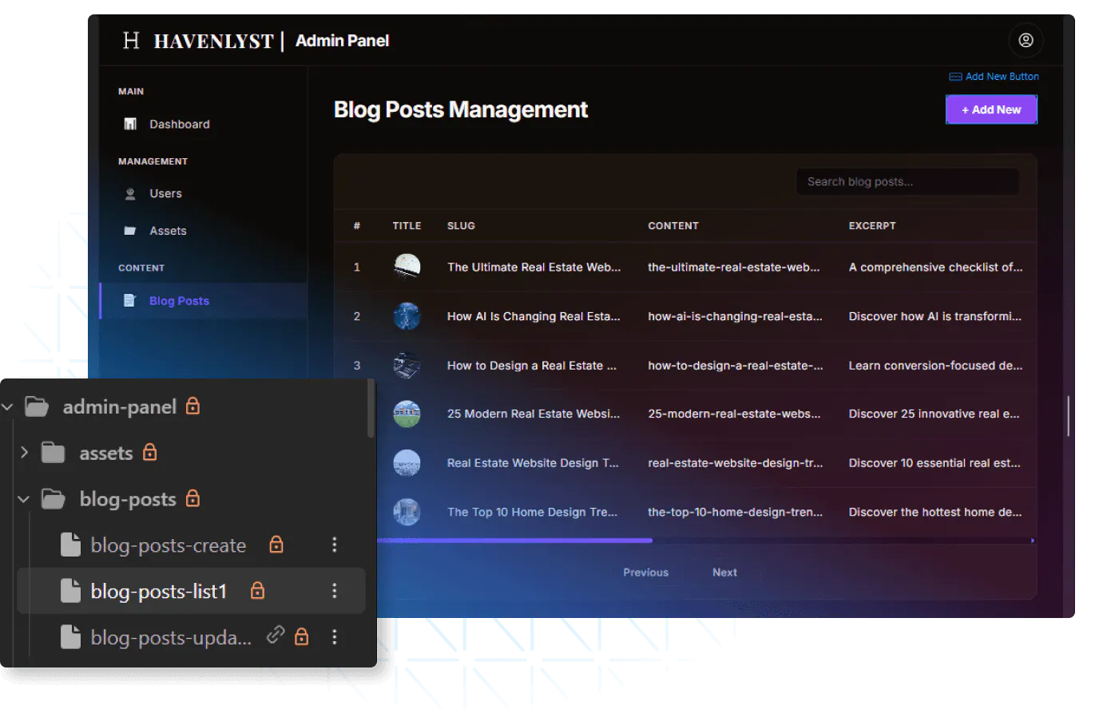
Task: Click the lock icon on blog-posts-create
Action: point(276,545)
